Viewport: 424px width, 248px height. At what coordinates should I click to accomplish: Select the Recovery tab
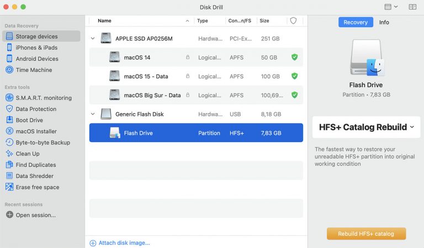tap(356, 22)
